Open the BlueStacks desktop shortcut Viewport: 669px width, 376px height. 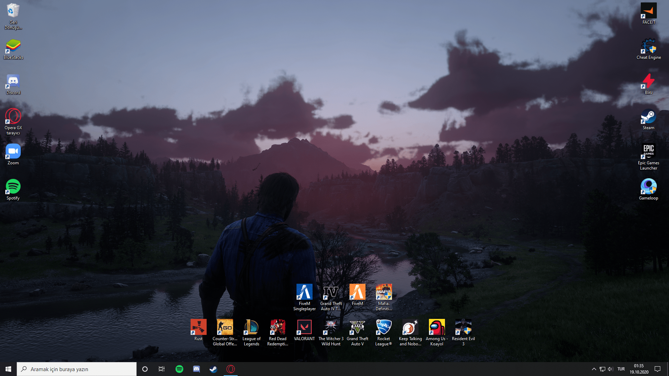(x=13, y=47)
